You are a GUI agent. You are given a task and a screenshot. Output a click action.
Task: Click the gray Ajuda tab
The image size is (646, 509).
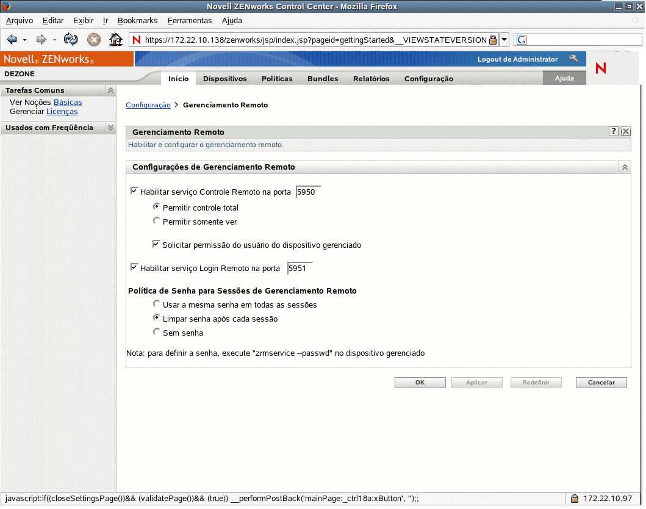click(x=564, y=78)
